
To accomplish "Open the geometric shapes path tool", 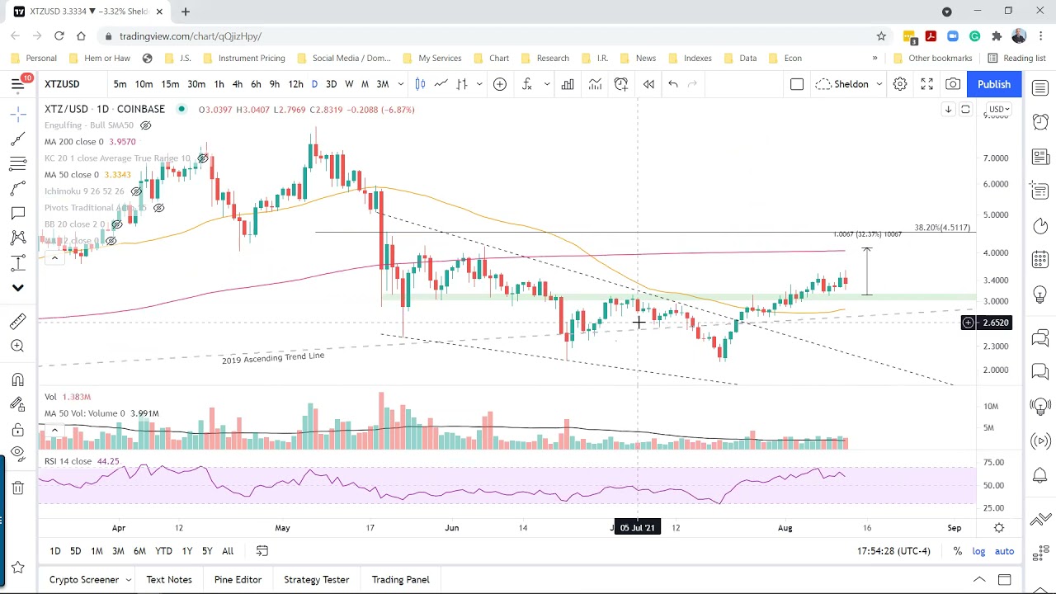I will pos(17,188).
